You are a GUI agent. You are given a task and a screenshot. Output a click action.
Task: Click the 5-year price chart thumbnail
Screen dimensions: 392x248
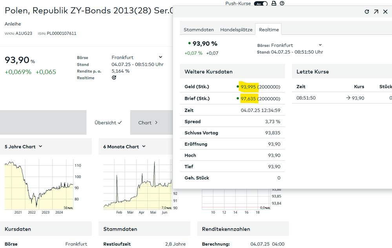click(x=39, y=184)
